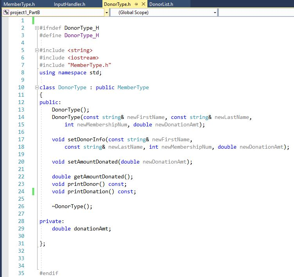Viewport: 294px width, 277px height.
Task: Click line number 35 in the margin
Action: click(21, 273)
